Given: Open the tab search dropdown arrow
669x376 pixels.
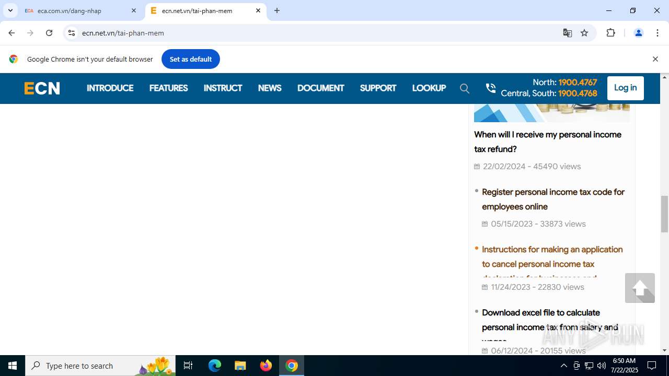Looking at the screenshot, I should 10,10.
